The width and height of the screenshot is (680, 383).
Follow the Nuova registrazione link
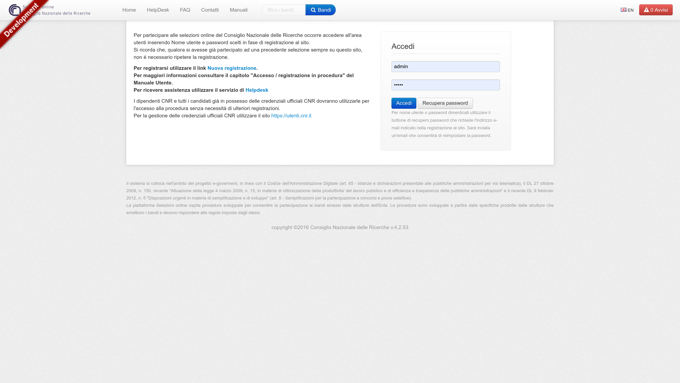(x=232, y=68)
